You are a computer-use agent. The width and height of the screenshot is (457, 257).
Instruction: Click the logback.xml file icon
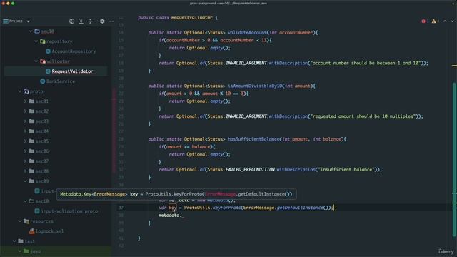pos(31,231)
